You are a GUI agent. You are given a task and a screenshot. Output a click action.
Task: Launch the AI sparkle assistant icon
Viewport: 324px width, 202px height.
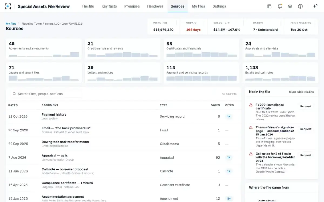point(315,6)
